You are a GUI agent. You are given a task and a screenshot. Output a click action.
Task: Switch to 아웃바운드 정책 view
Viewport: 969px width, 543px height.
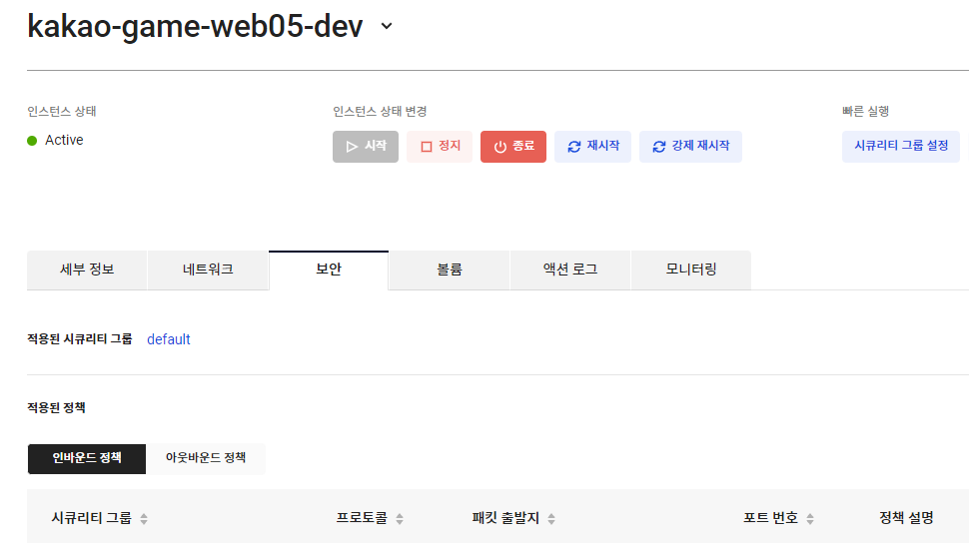click(206, 458)
